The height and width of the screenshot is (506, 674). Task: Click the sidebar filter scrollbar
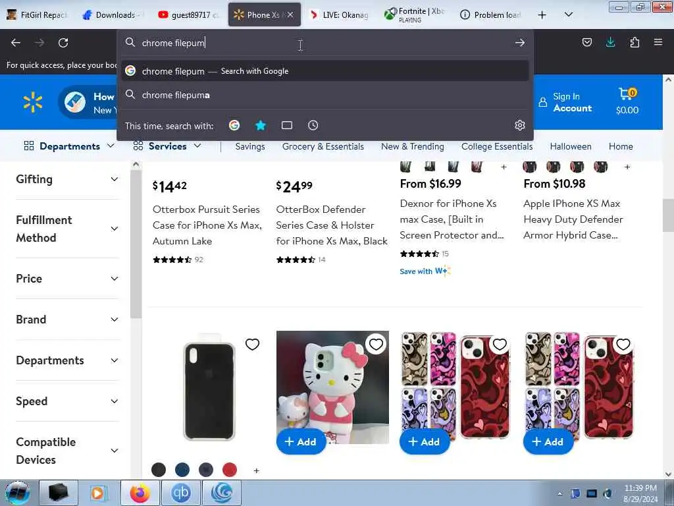point(136,244)
